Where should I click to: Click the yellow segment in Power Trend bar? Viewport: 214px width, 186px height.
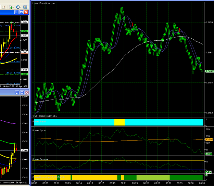[x=119, y=122]
